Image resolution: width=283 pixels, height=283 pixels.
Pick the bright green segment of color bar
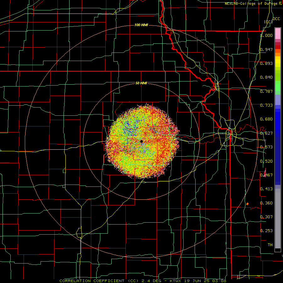click(278, 86)
